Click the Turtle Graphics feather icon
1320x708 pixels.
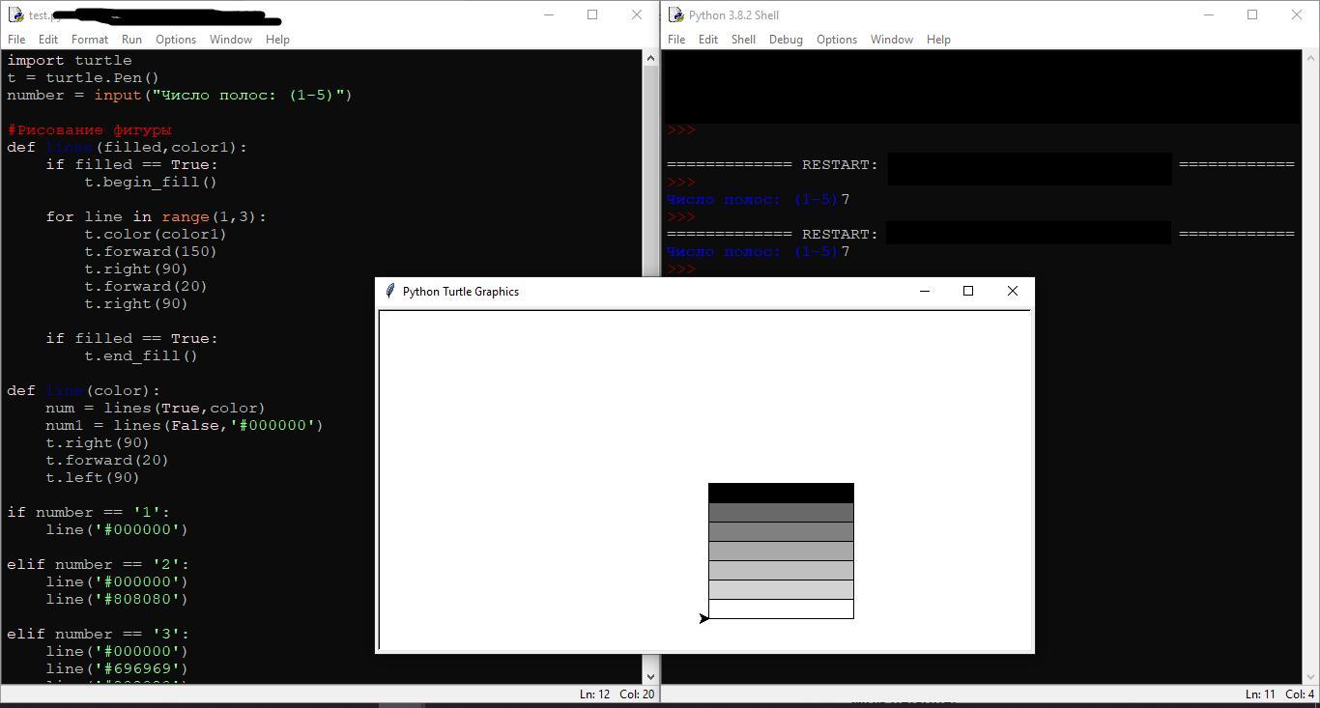click(389, 291)
